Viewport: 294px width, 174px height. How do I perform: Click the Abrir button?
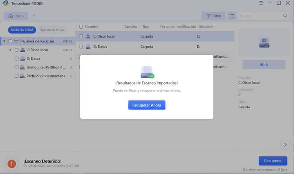[x=264, y=64]
